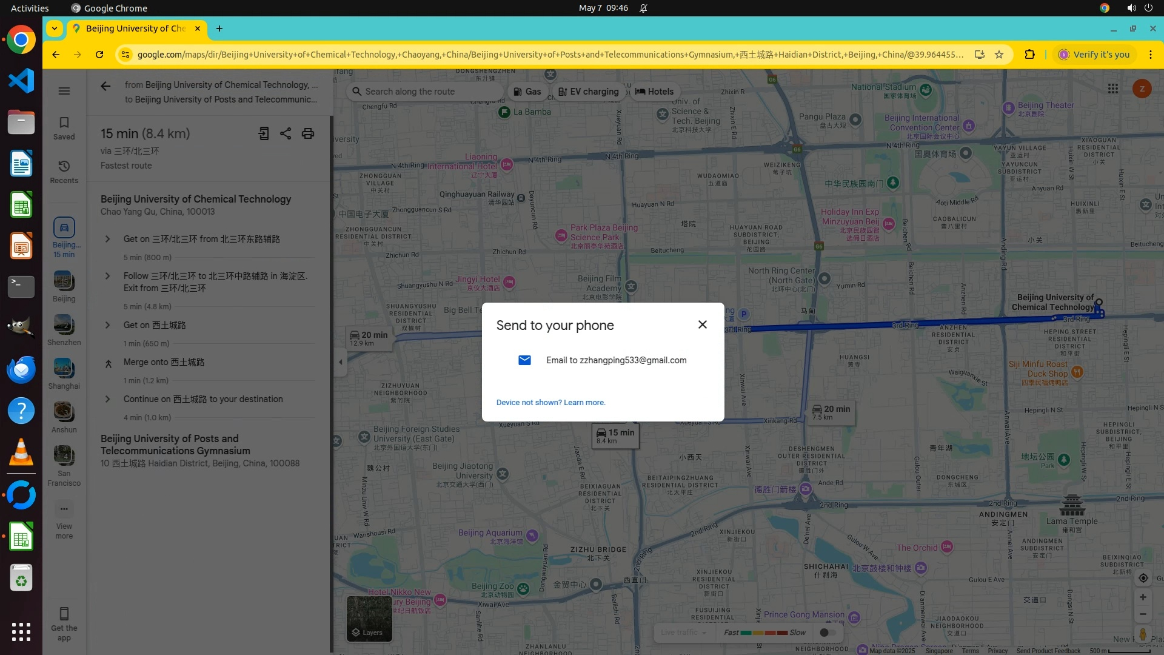
Task: Click the send directions to phone icon
Action: pos(263,133)
